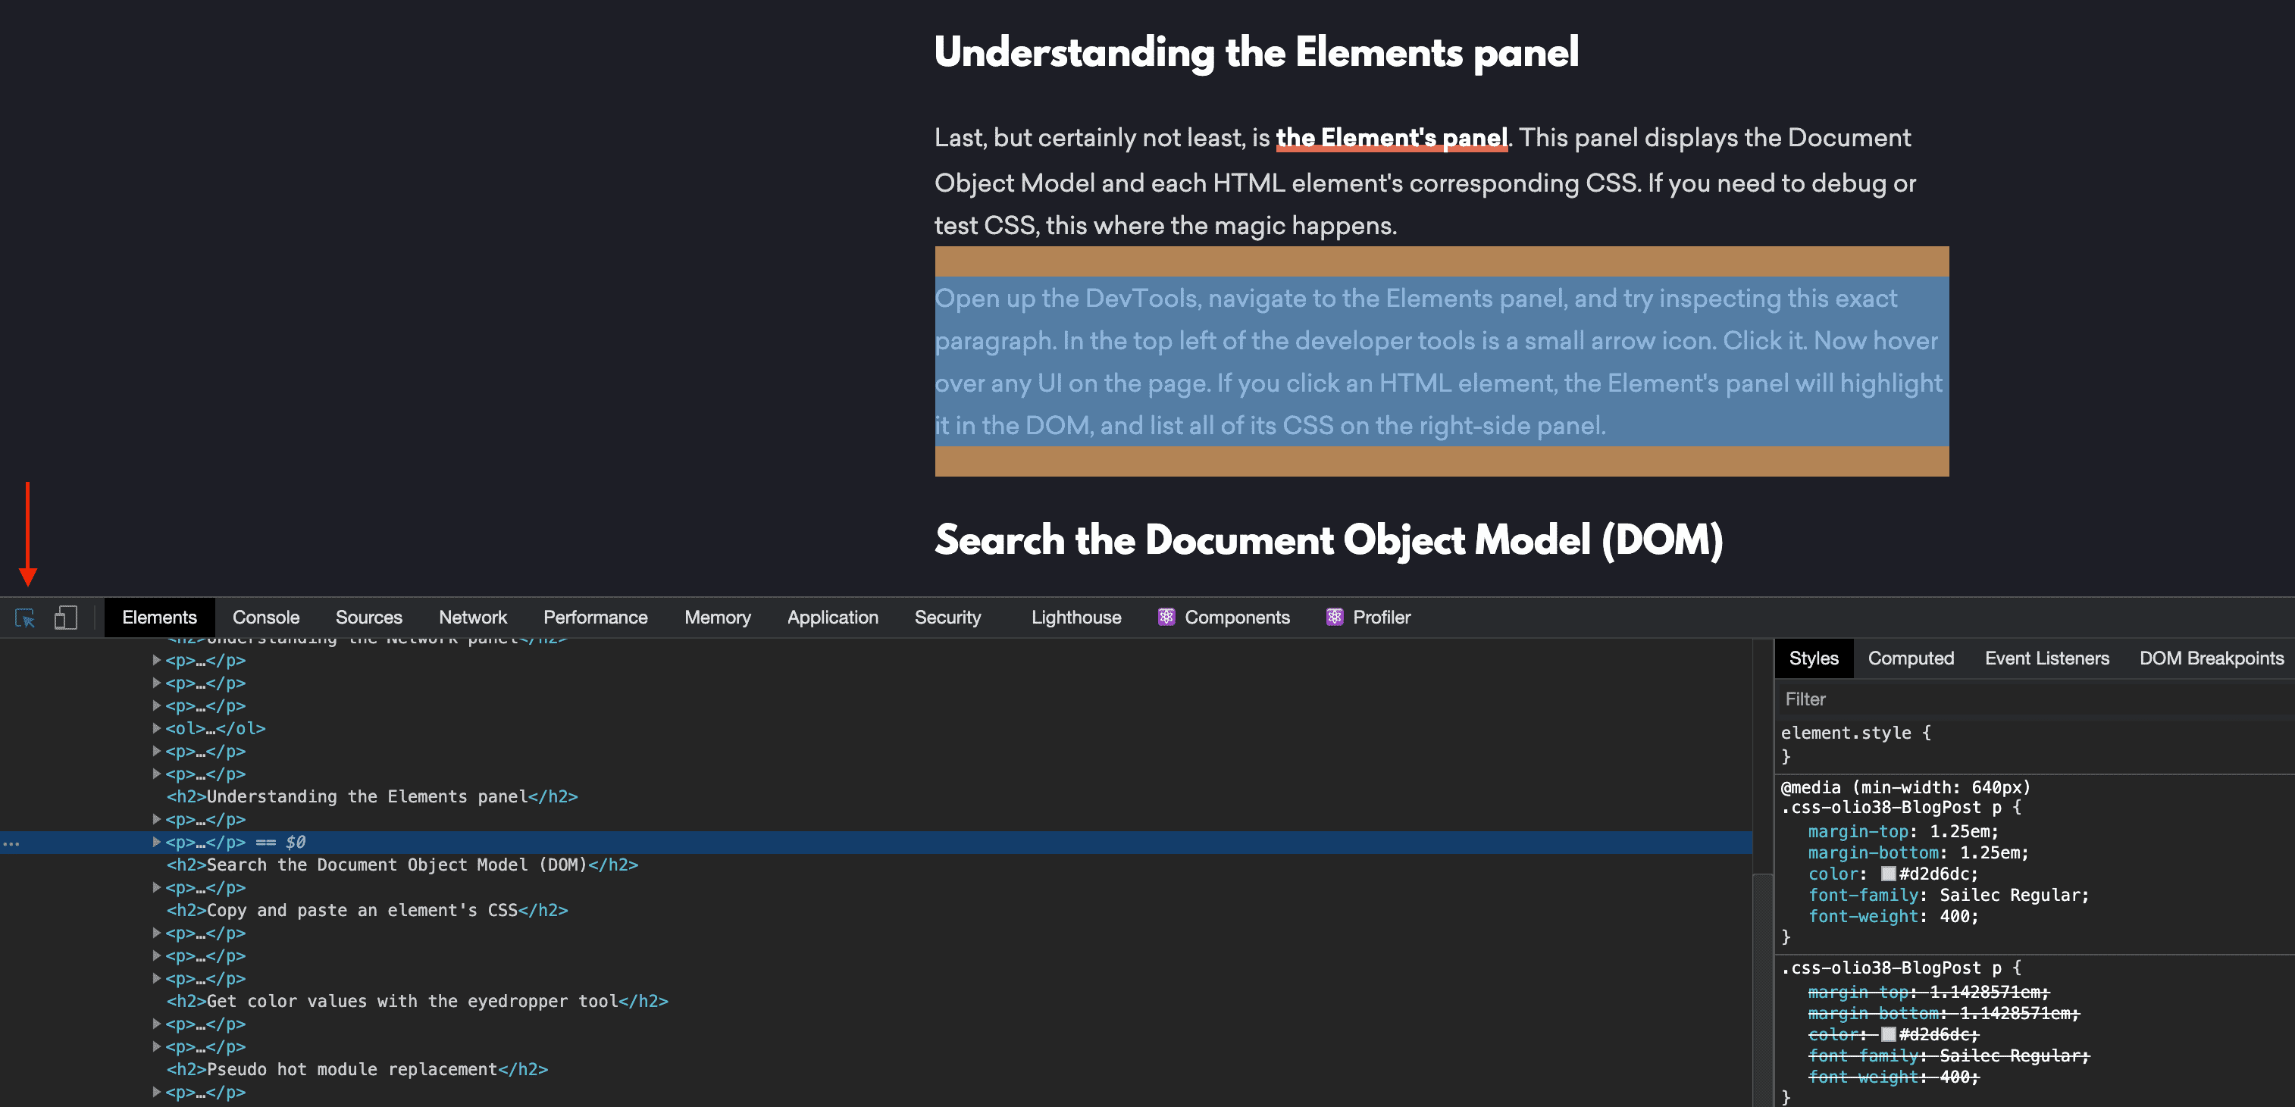Switch to the Network tab

point(473,618)
